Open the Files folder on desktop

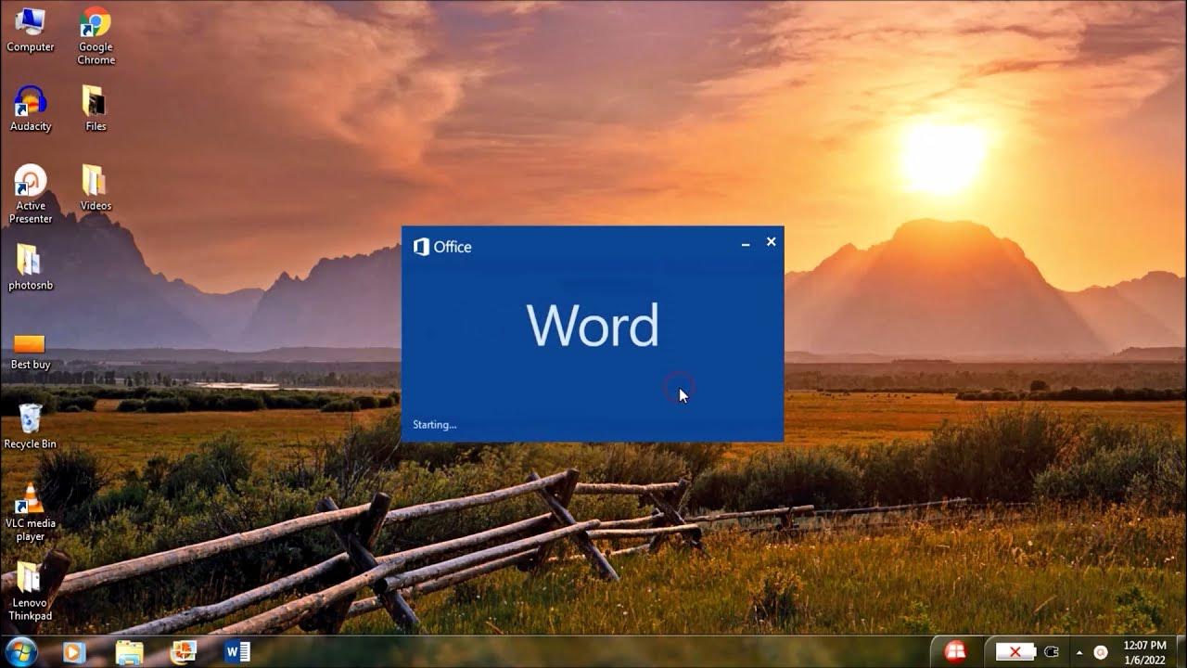point(96,109)
